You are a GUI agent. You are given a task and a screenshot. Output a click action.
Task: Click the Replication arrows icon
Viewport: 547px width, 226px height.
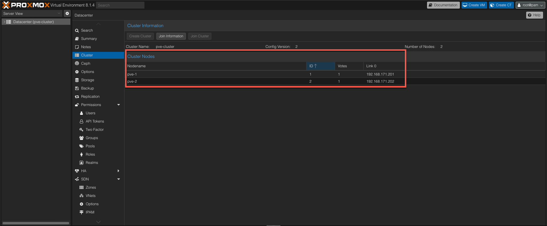[77, 97]
